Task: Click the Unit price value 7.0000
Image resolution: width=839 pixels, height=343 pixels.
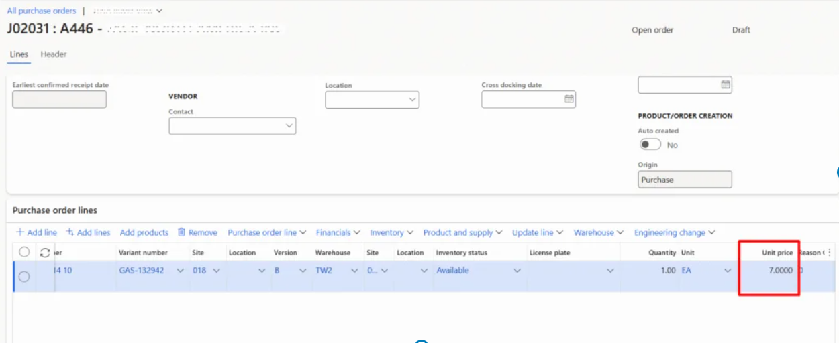Action: coord(780,271)
